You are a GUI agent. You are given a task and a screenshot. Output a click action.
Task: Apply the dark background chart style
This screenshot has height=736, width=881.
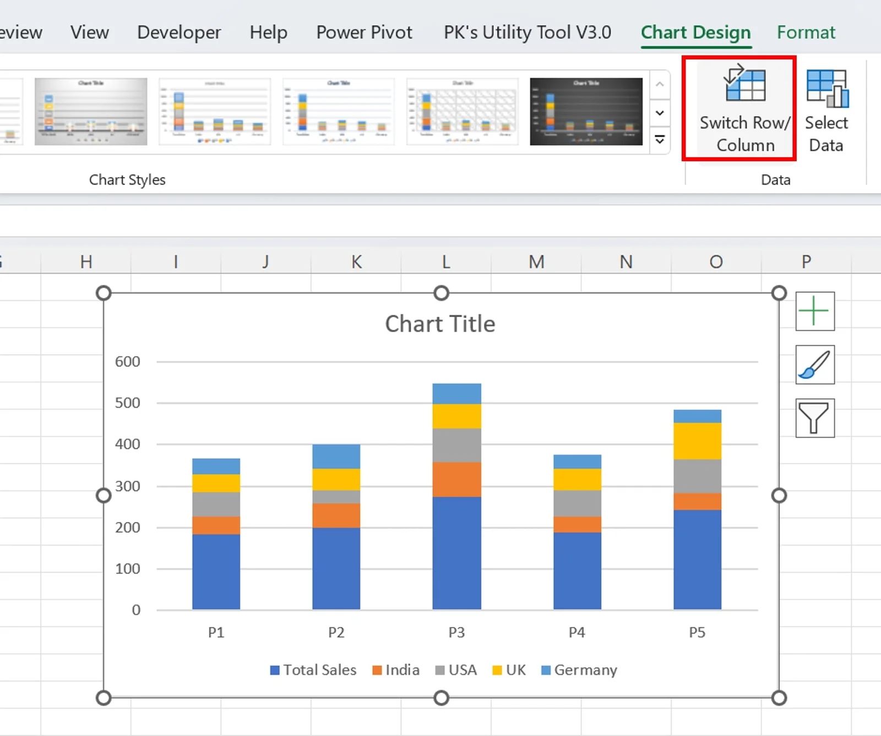click(x=586, y=112)
